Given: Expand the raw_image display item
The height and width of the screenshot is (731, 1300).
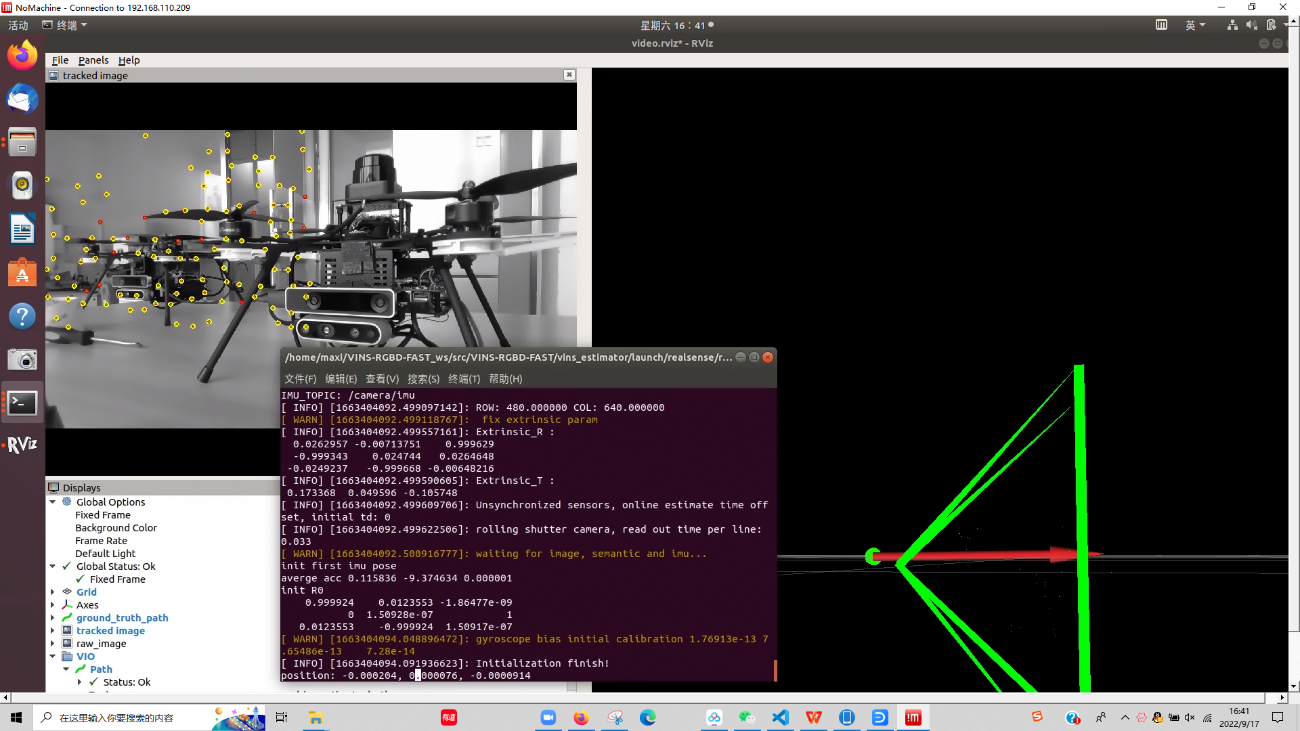Looking at the screenshot, I should (x=53, y=644).
